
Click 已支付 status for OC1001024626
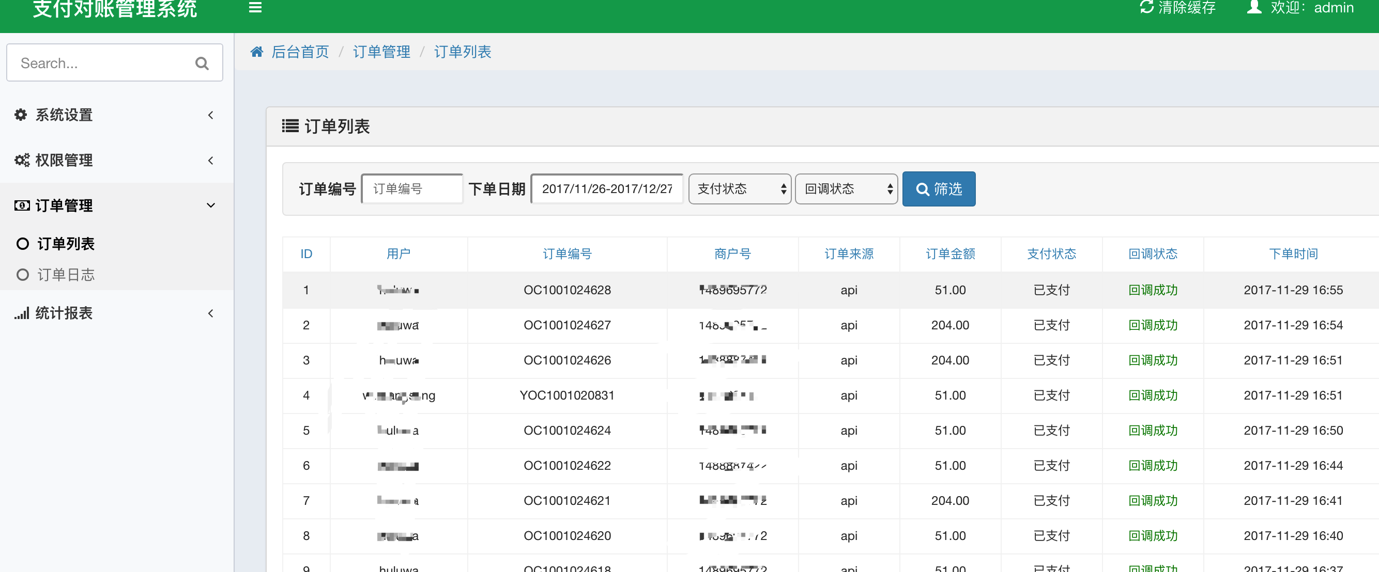1051,361
